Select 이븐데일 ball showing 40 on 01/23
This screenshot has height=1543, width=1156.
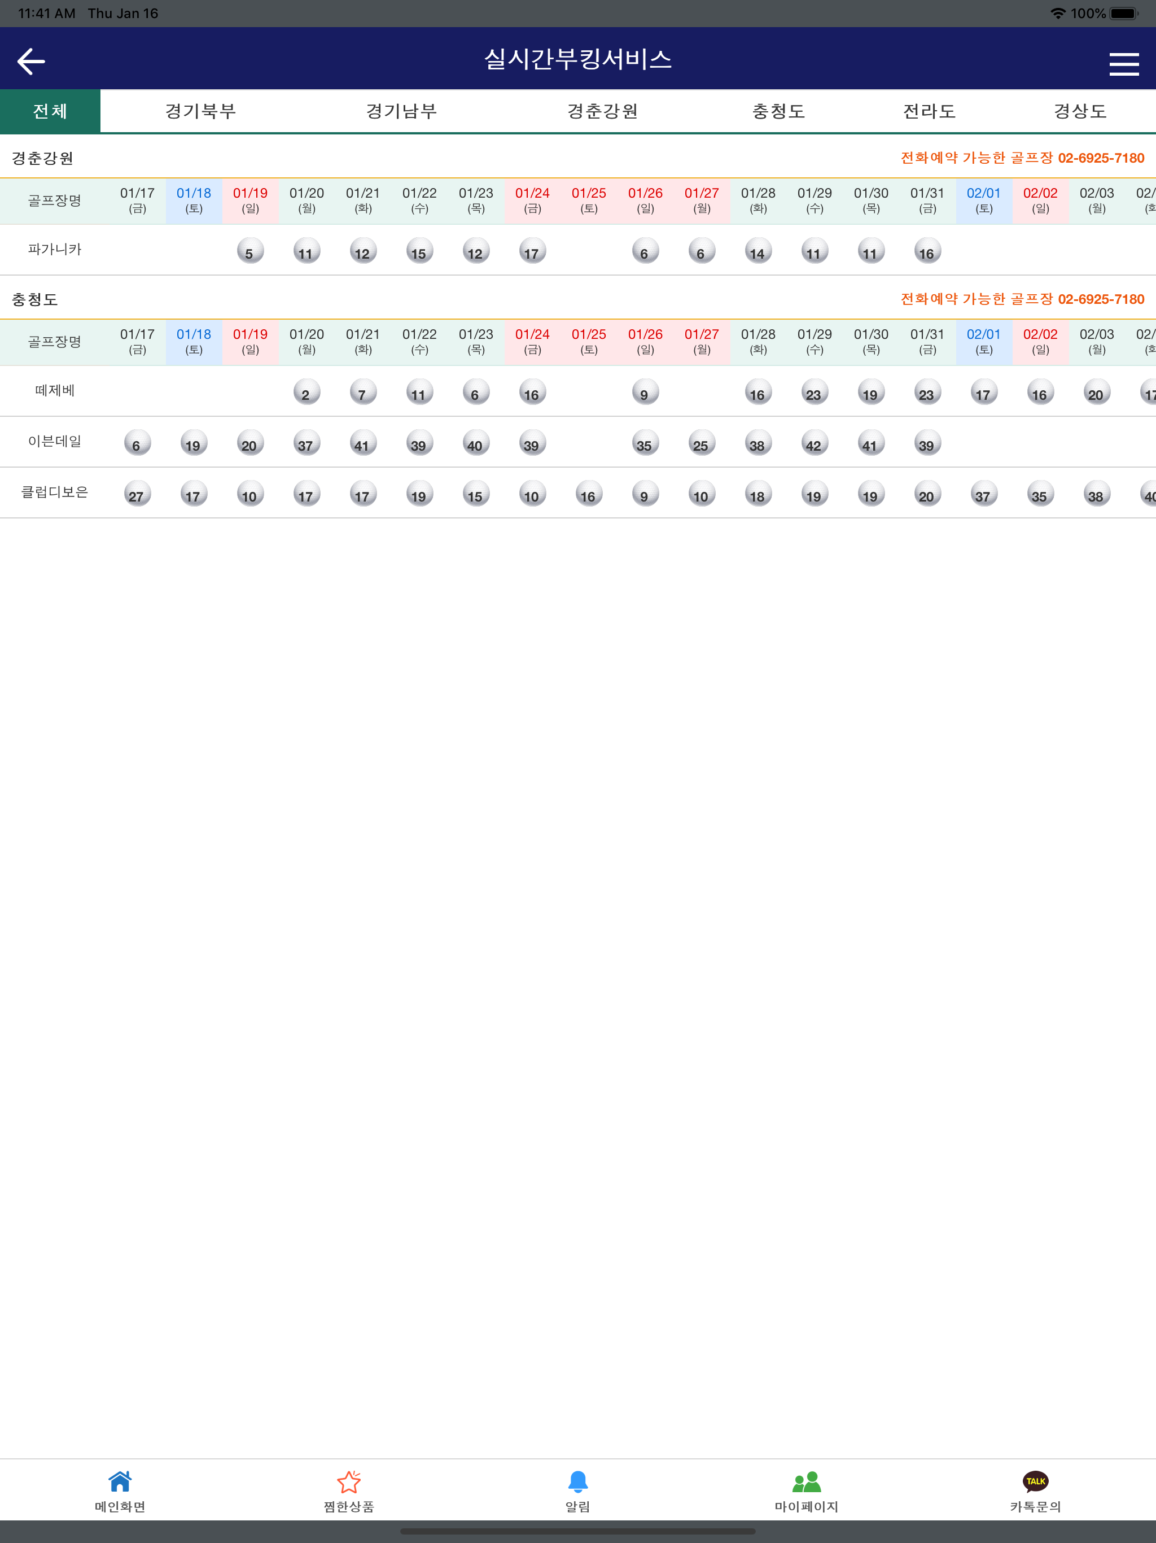(476, 443)
